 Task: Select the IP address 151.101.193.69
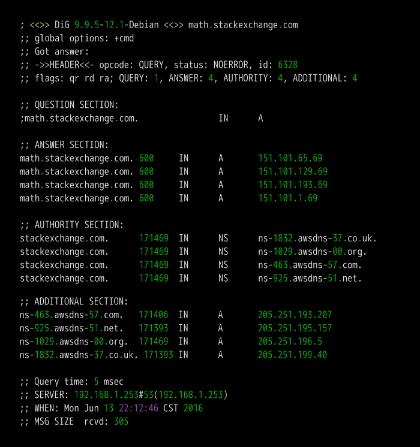point(293,185)
